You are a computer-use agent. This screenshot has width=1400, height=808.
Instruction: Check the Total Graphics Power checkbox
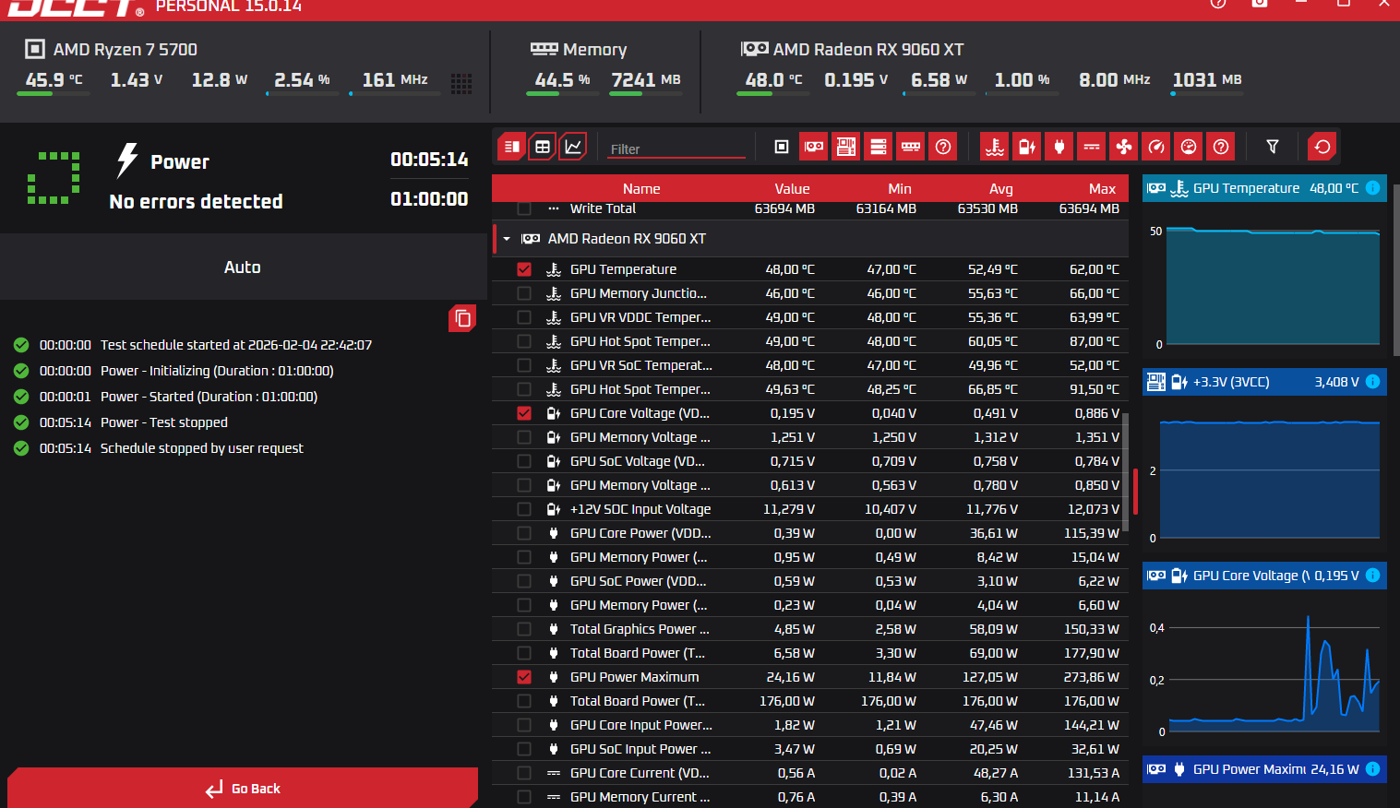[x=524, y=629]
